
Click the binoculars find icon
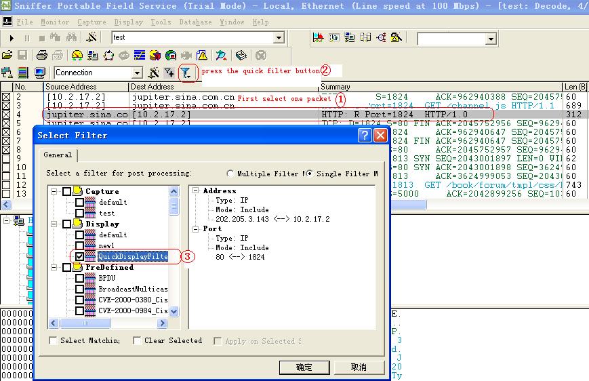[x=71, y=38]
